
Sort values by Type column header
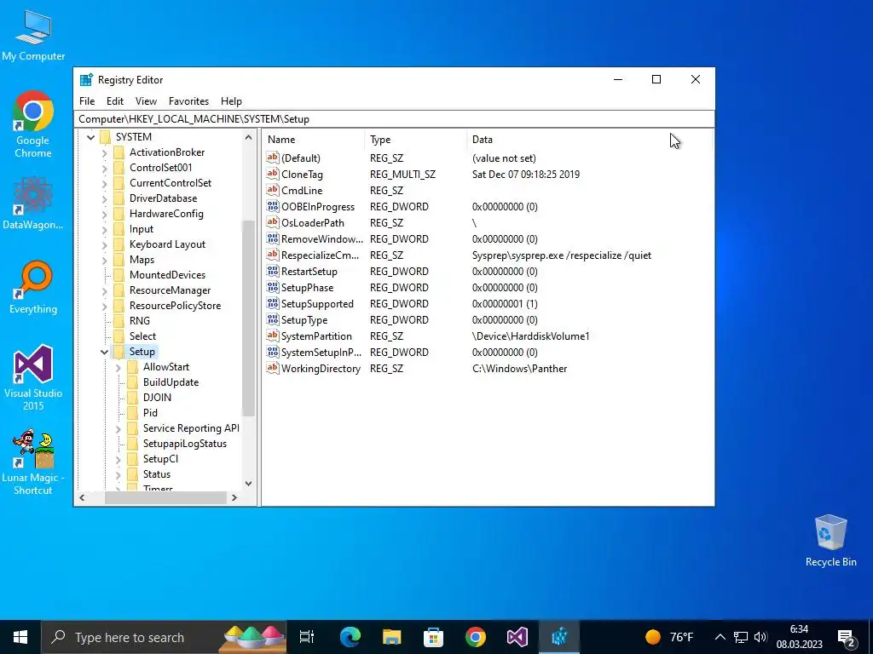[416, 140]
